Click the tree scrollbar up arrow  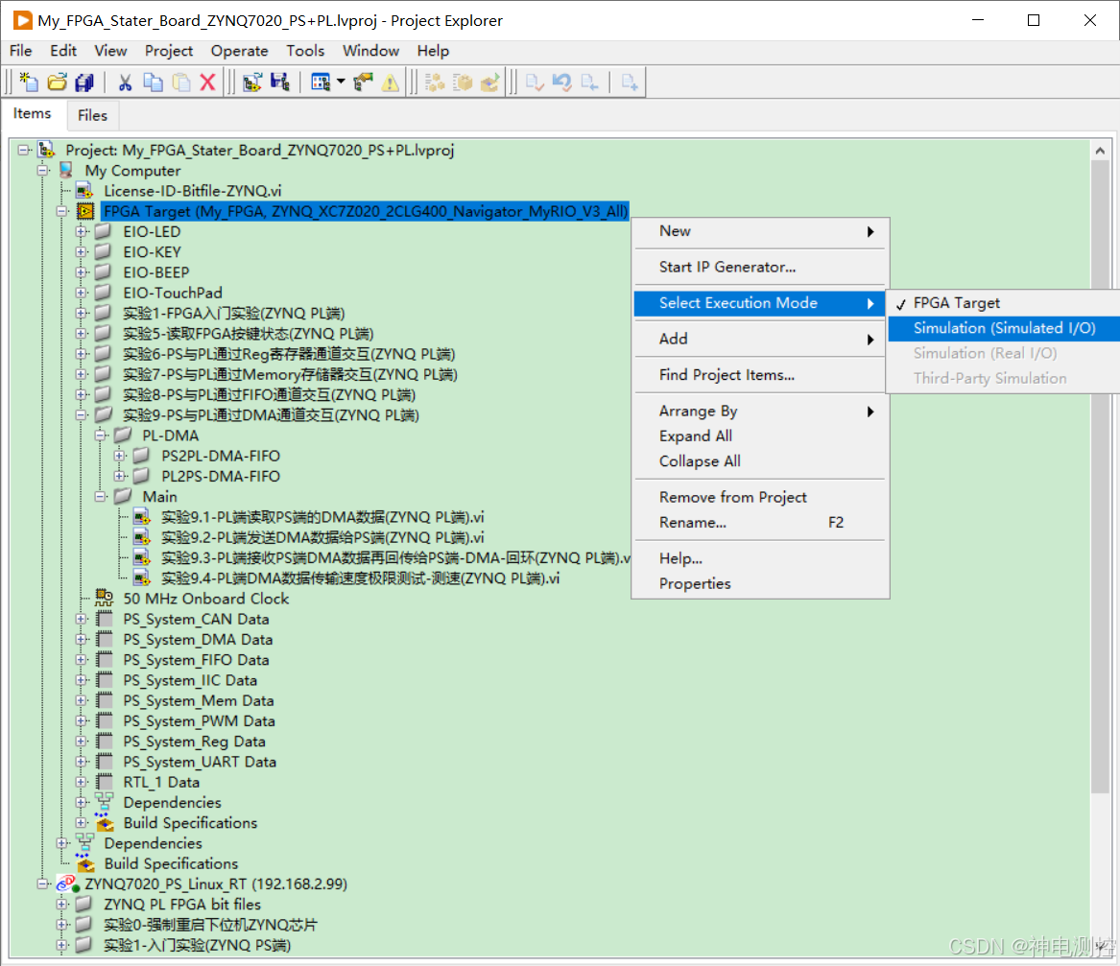pos(1100,151)
